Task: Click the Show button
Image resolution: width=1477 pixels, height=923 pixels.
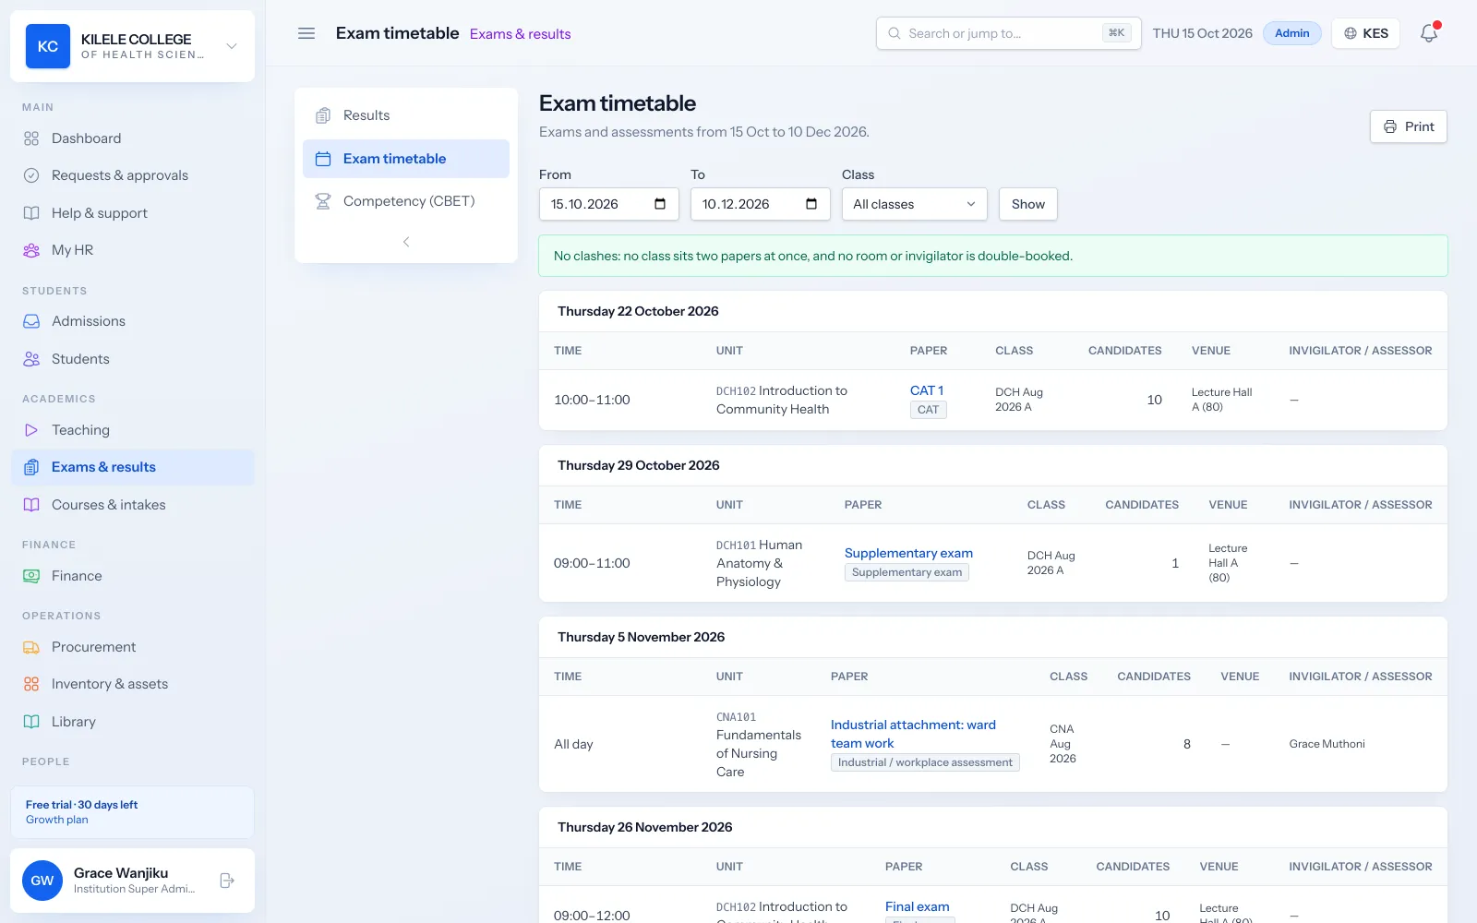Action: [x=1028, y=204]
